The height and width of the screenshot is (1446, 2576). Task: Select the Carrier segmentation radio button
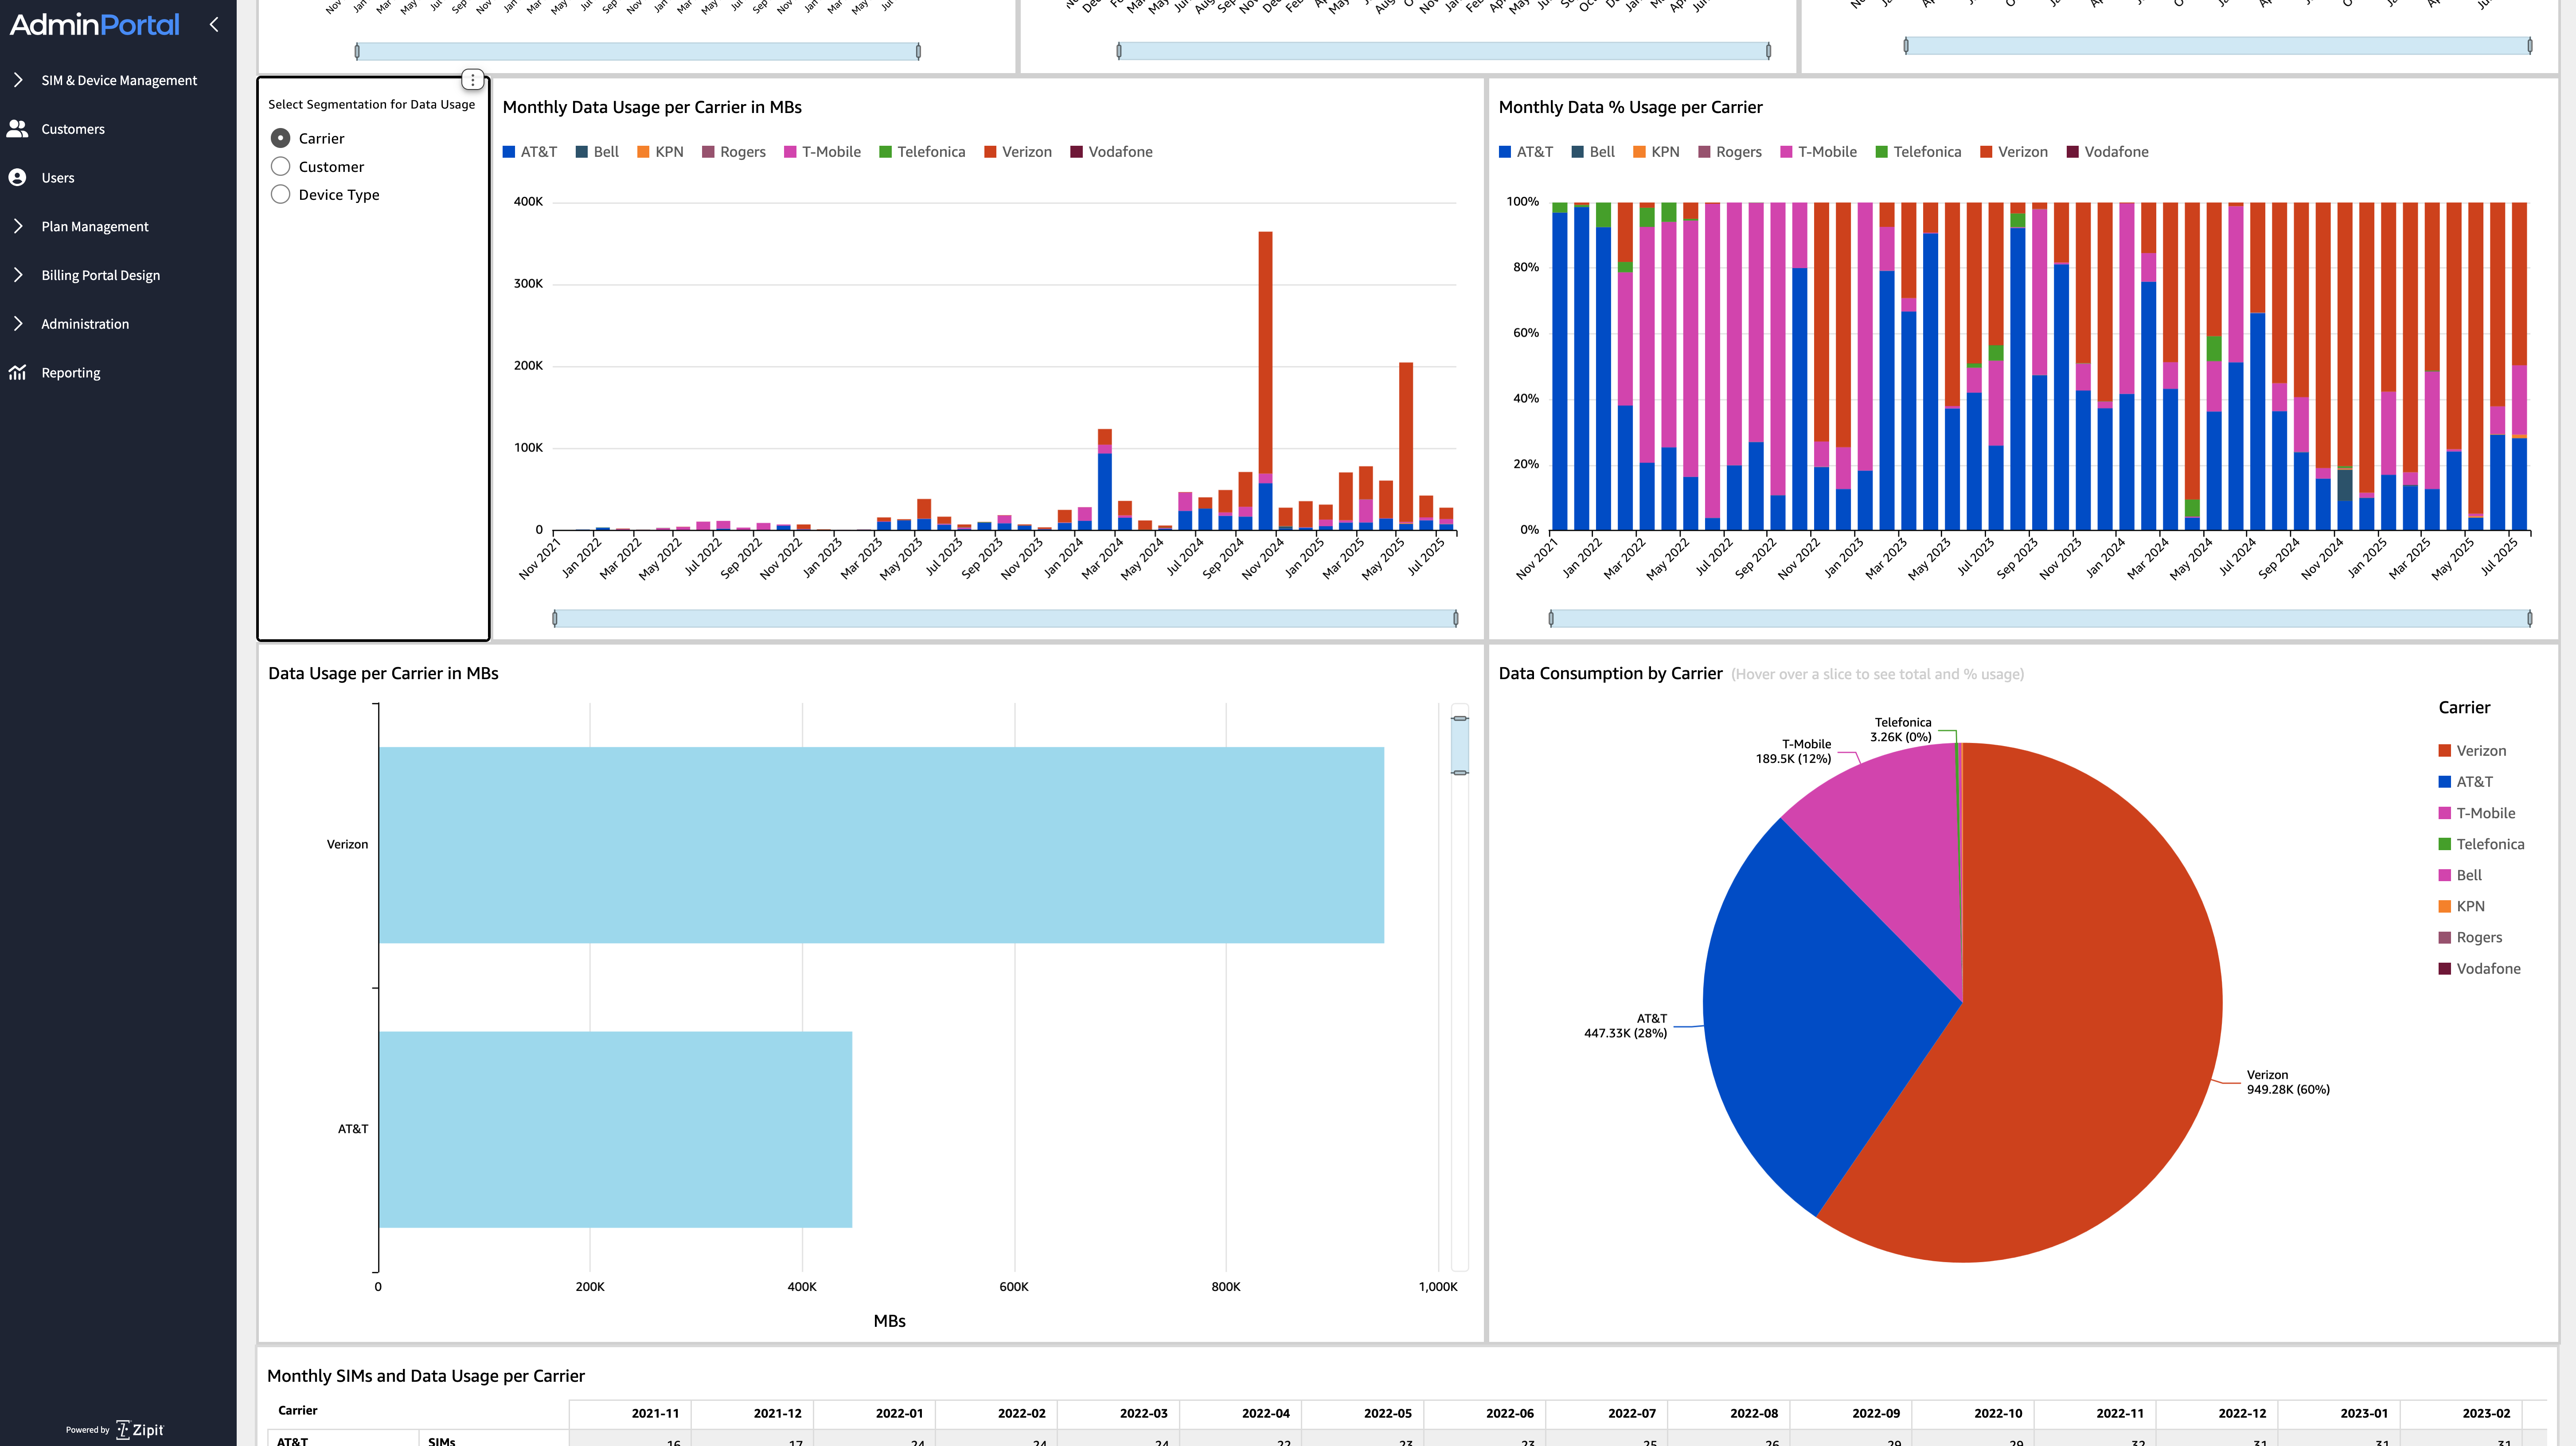click(x=281, y=138)
